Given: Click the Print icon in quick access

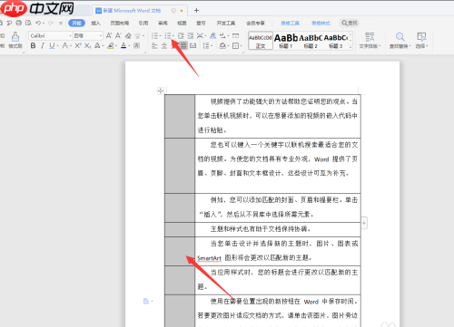Looking at the screenshot, I should point(18,23).
